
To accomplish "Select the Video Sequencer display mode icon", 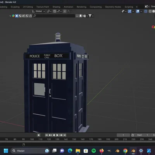I will 20,16.
